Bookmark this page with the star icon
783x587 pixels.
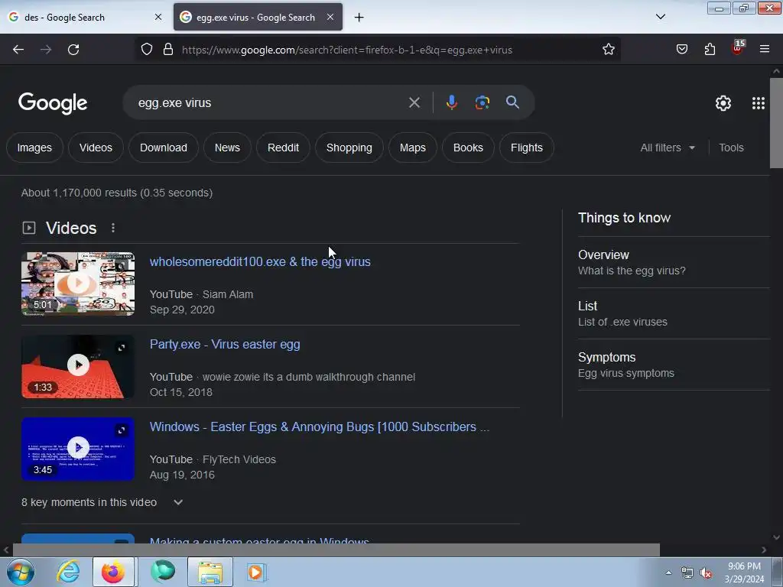click(x=608, y=50)
